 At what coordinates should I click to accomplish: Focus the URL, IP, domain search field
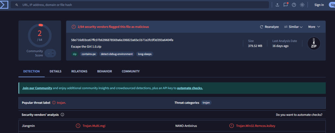coord(140,5)
